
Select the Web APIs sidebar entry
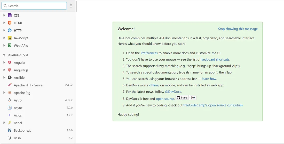click(x=38, y=46)
